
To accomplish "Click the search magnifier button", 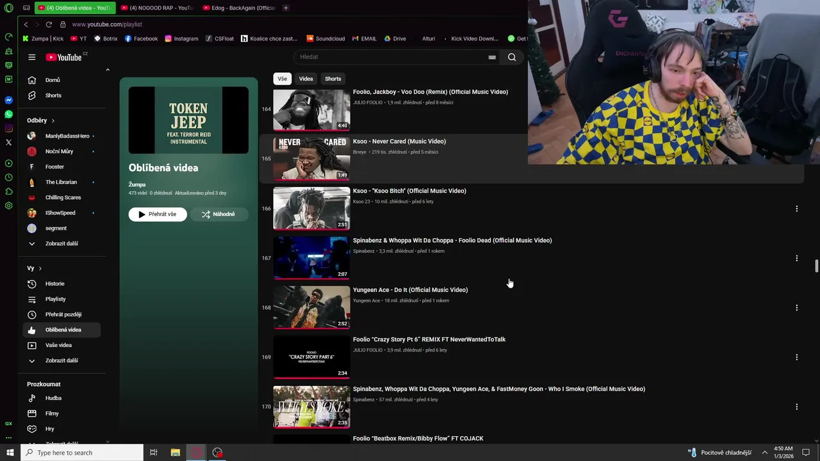I will (x=512, y=57).
